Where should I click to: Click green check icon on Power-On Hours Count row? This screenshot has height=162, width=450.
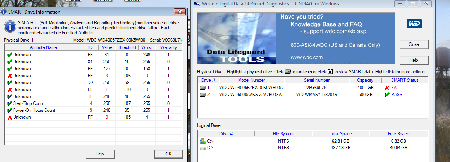tap(10, 110)
